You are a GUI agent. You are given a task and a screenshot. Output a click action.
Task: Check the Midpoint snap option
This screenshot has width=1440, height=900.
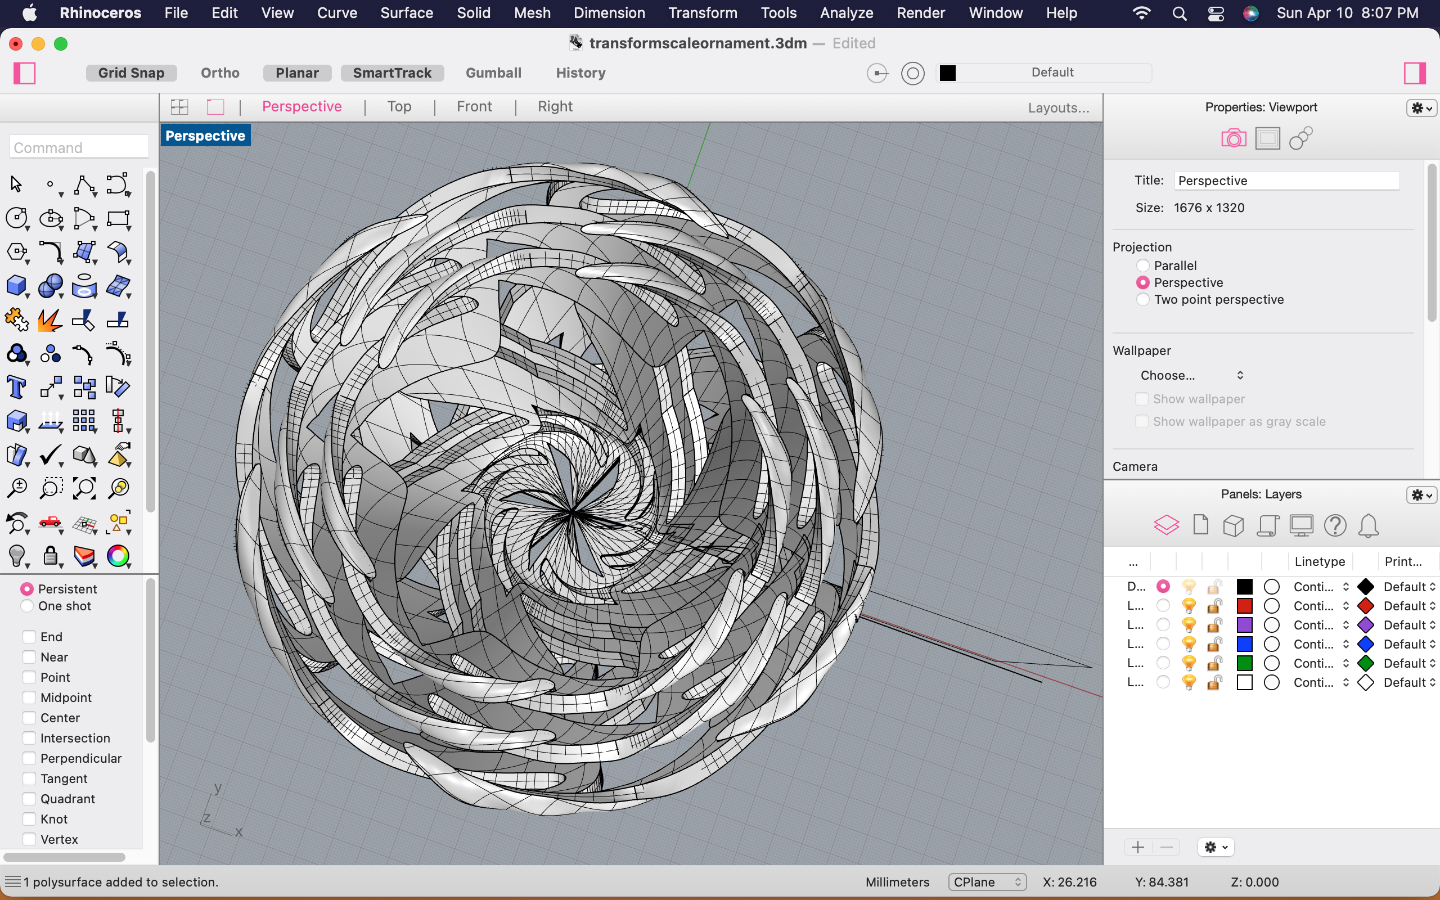pos(28,697)
